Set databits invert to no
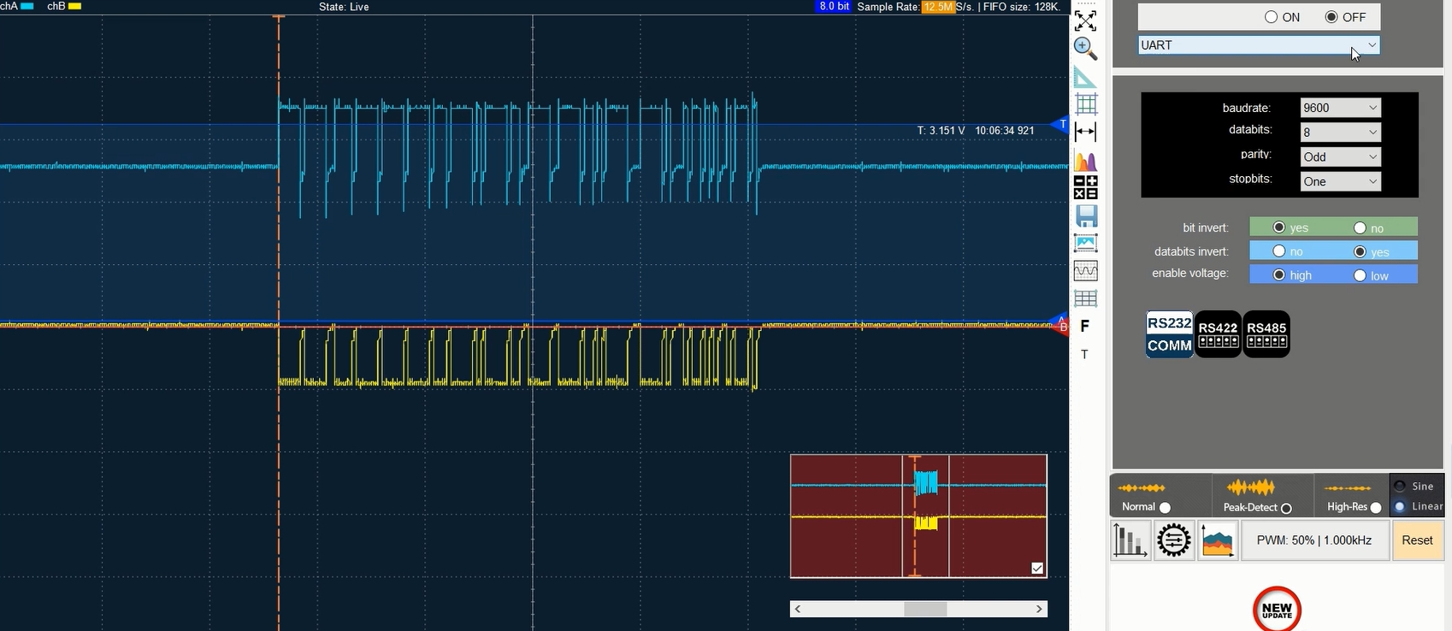The height and width of the screenshot is (631, 1452). pyautogui.click(x=1279, y=251)
